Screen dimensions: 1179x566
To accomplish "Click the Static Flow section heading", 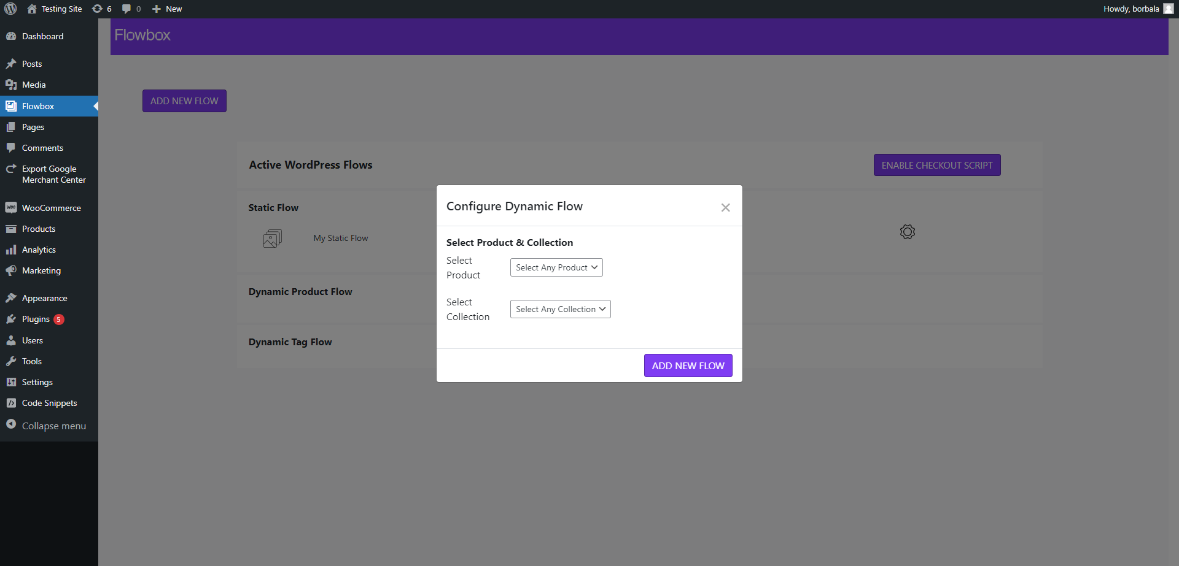I will (x=273, y=208).
